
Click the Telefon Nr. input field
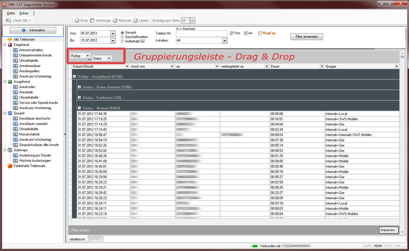[x=201, y=34]
